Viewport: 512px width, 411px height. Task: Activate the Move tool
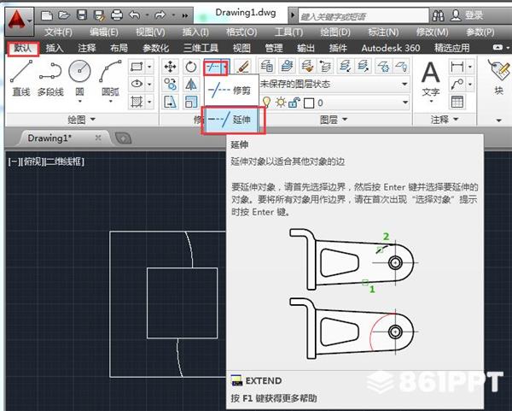coord(171,67)
